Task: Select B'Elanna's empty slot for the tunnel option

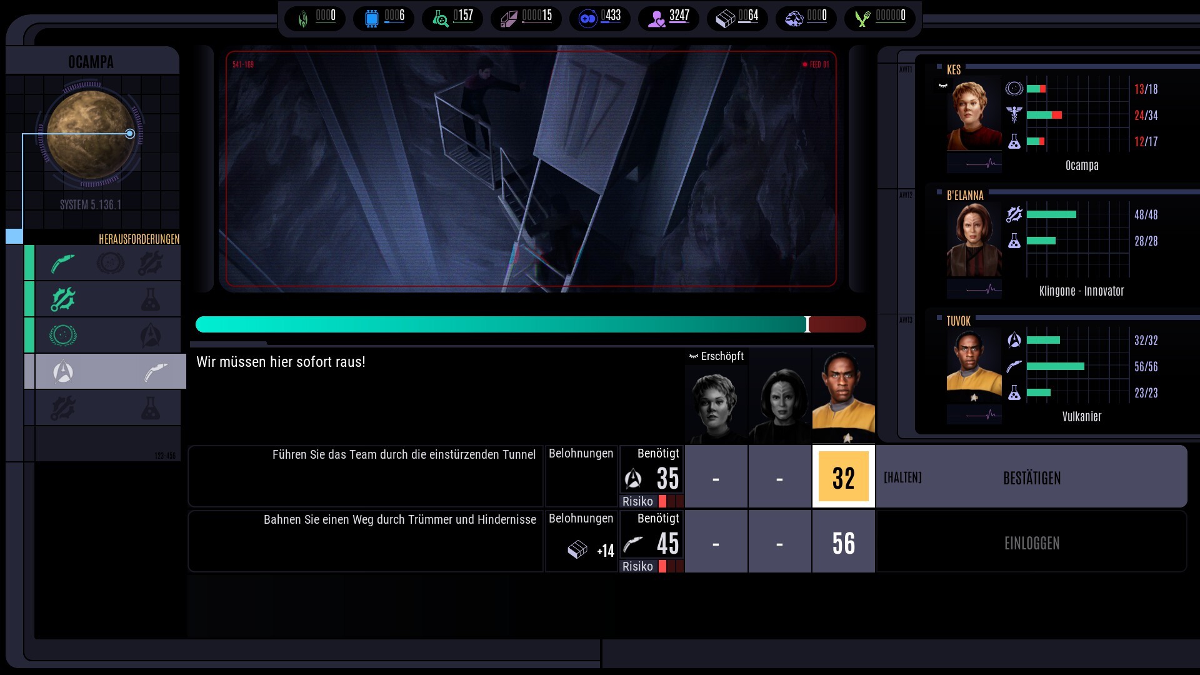Action: [x=780, y=477]
